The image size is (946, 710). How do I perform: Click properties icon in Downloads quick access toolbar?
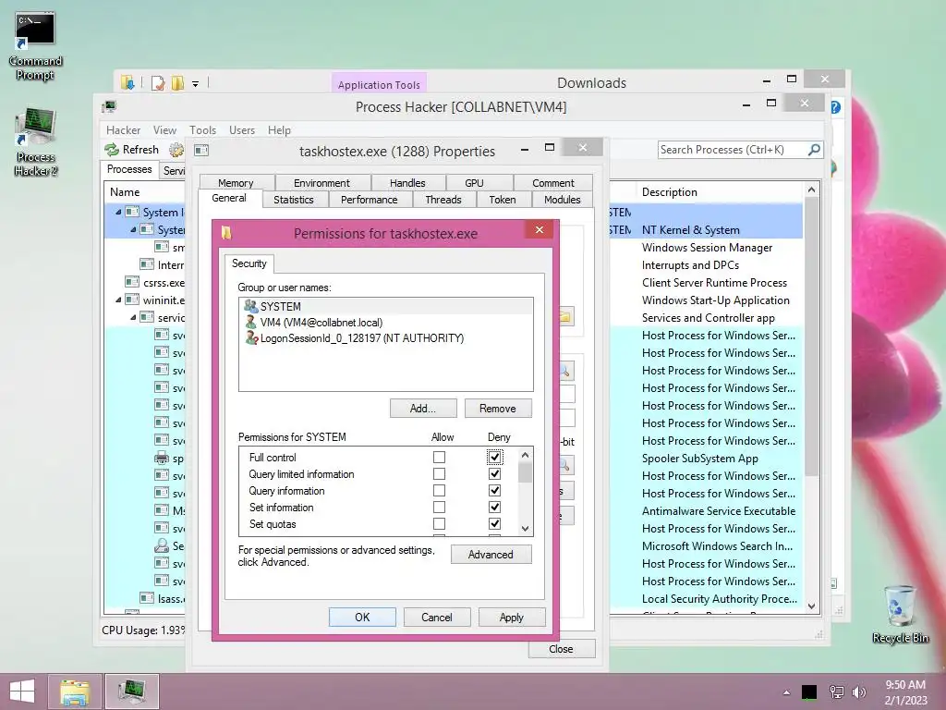click(x=158, y=83)
